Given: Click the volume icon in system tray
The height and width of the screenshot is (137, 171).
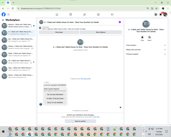Looking at the screenshot, I should [x=149, y=134].
